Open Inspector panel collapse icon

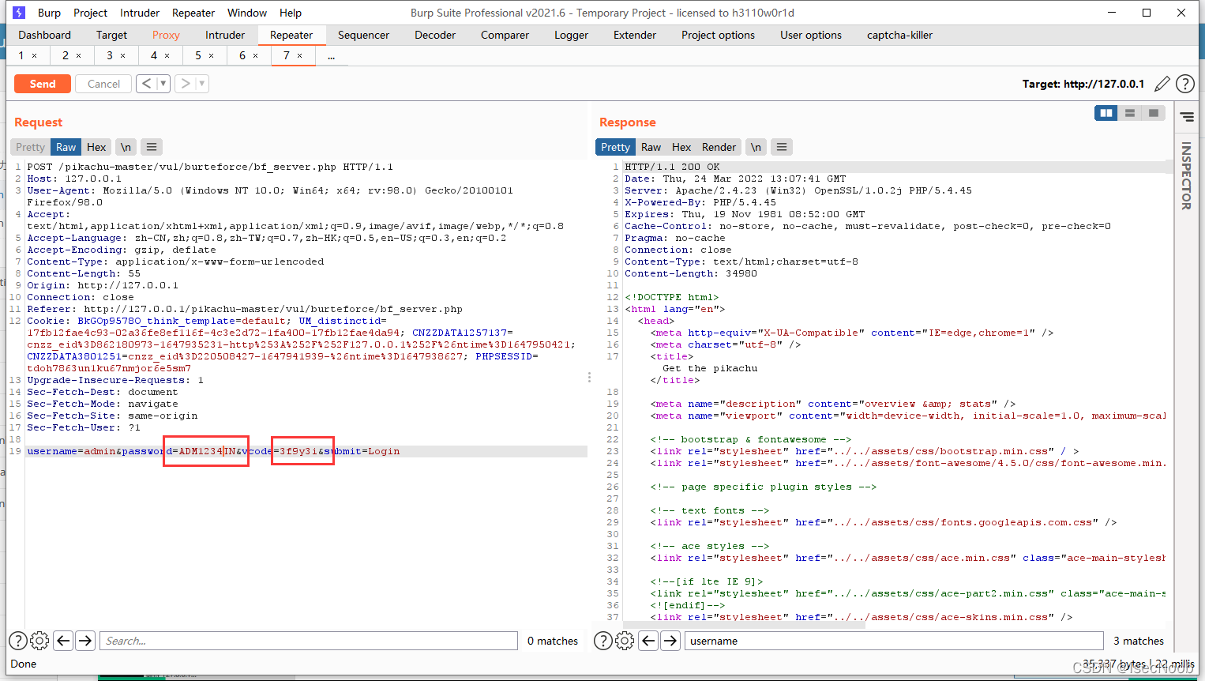click(x=1187, y=116)
